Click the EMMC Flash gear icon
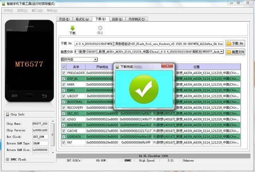The image size is (255, 172). [8, 159]
